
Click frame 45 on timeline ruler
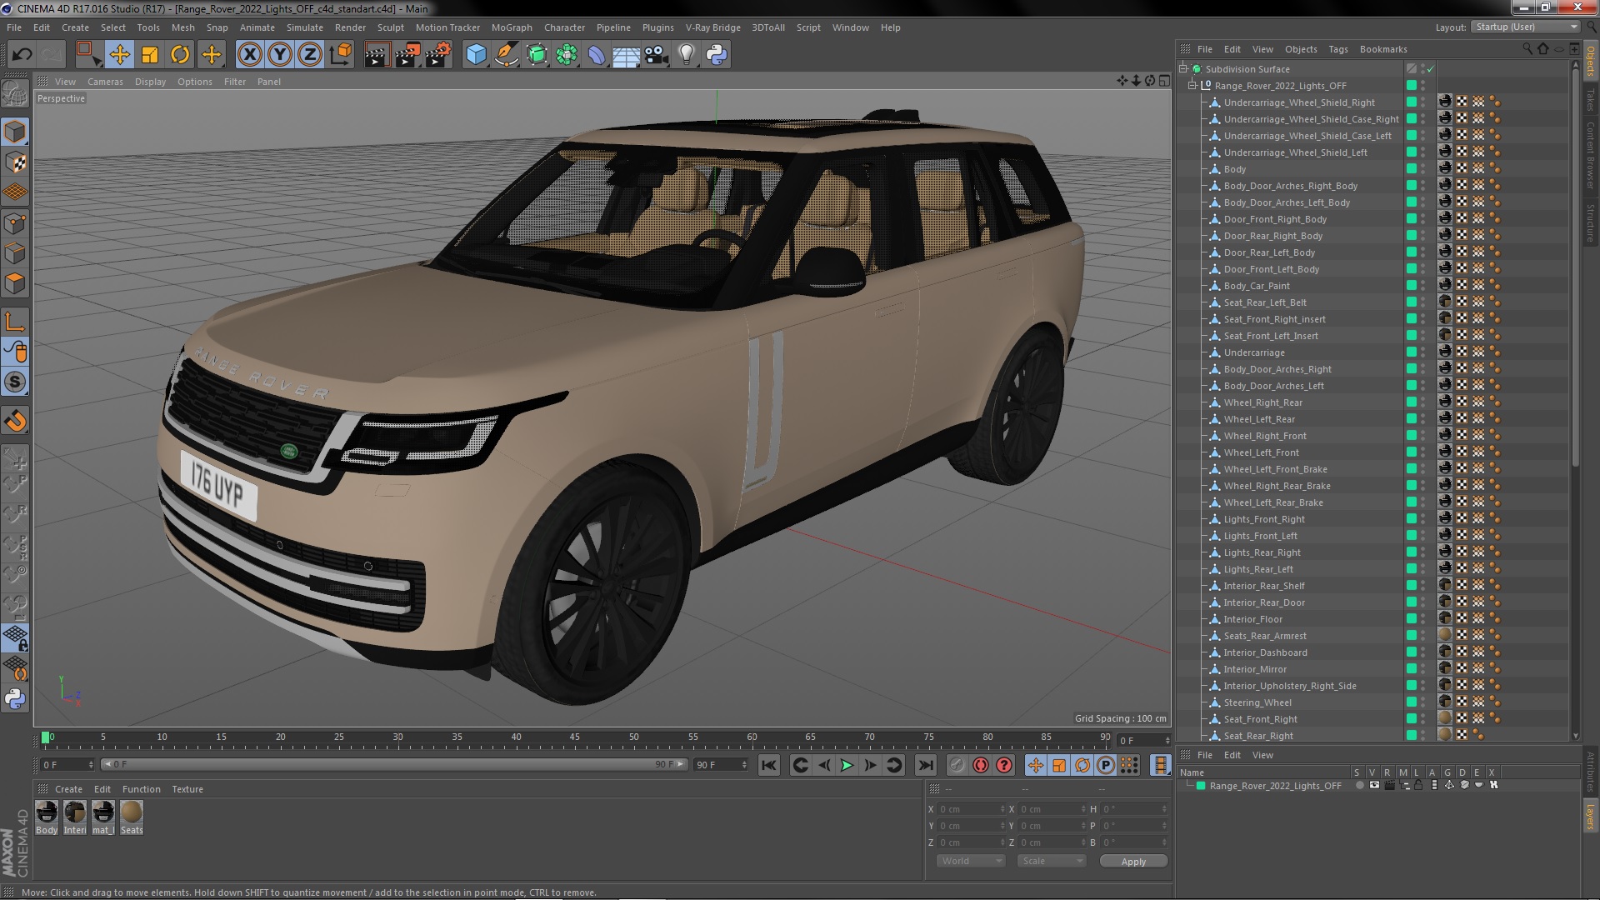click(x=575, y=737)
